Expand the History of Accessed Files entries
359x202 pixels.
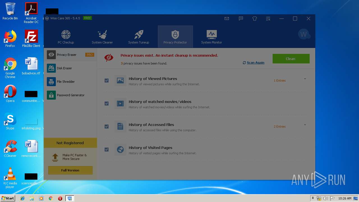click(305, 125)
